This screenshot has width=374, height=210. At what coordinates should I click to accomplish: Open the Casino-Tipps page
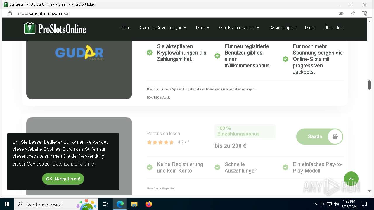282,27
